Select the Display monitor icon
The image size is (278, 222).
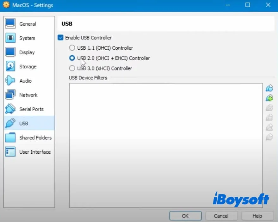coord(10,52)
